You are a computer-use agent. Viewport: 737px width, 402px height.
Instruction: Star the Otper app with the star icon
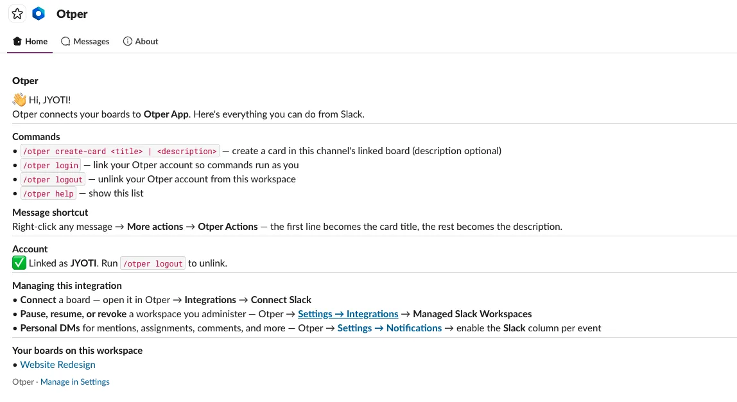pyautogui.click(x=17, y=13)
